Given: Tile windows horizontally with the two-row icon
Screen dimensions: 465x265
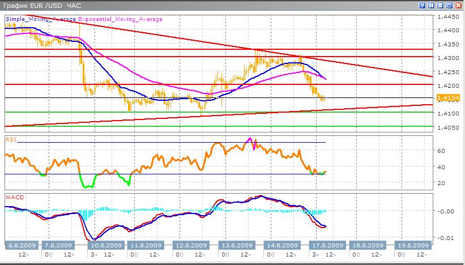Looking at the screenshot, I should click(440, 5).
